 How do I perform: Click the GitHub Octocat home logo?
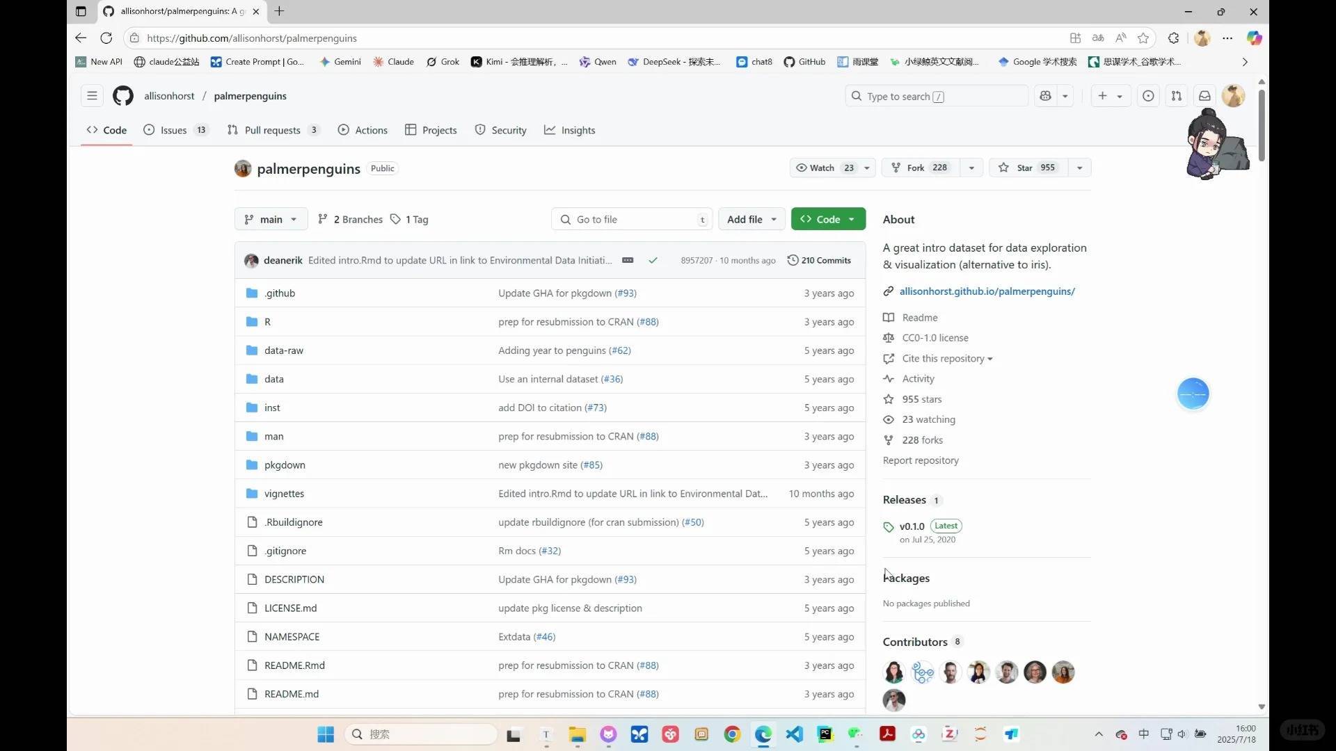pyautogui.click(x=123, y=96)
